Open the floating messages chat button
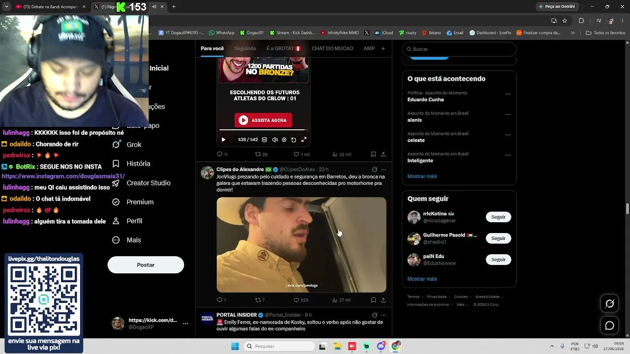The image size is (630, 354). 610,325
